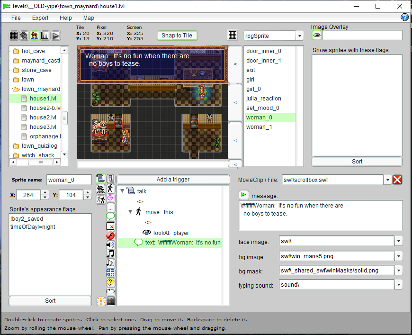
Task: Choose the single music note action icon
Action: tap(110, 254)
